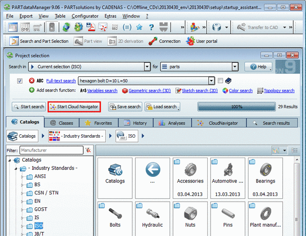Click the blue star favorites icon

click(x=139, y=27)
